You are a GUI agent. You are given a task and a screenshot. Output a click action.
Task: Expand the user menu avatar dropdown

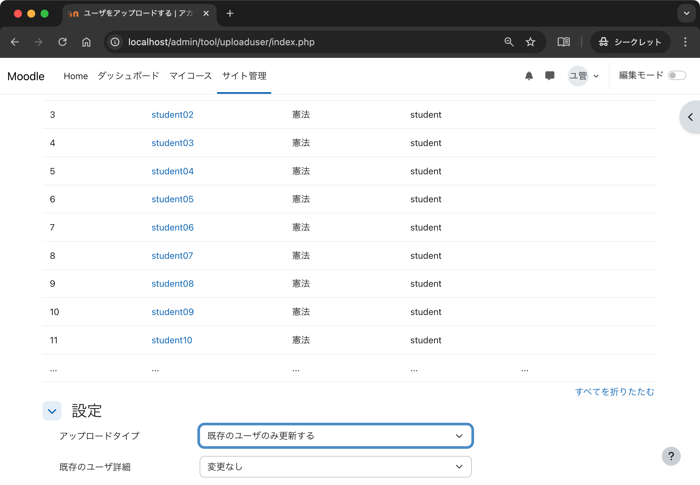pyautogui.click(x=584, y=76)
